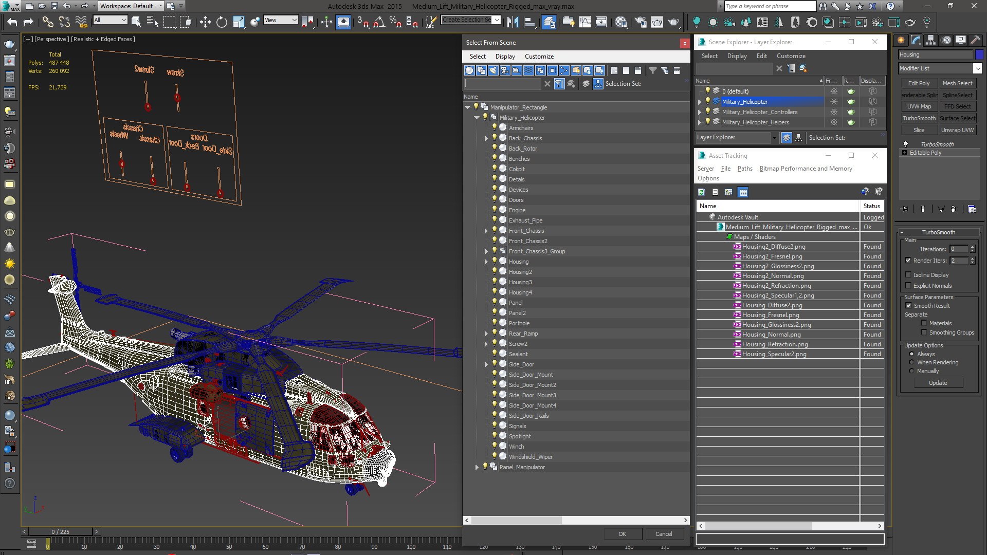Click the Bind to Space Warp tool

[x=81, y=22]
